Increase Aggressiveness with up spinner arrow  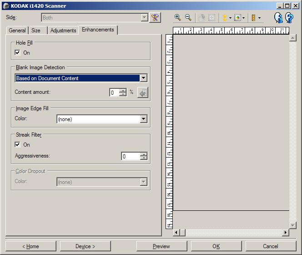coord(144,154)
